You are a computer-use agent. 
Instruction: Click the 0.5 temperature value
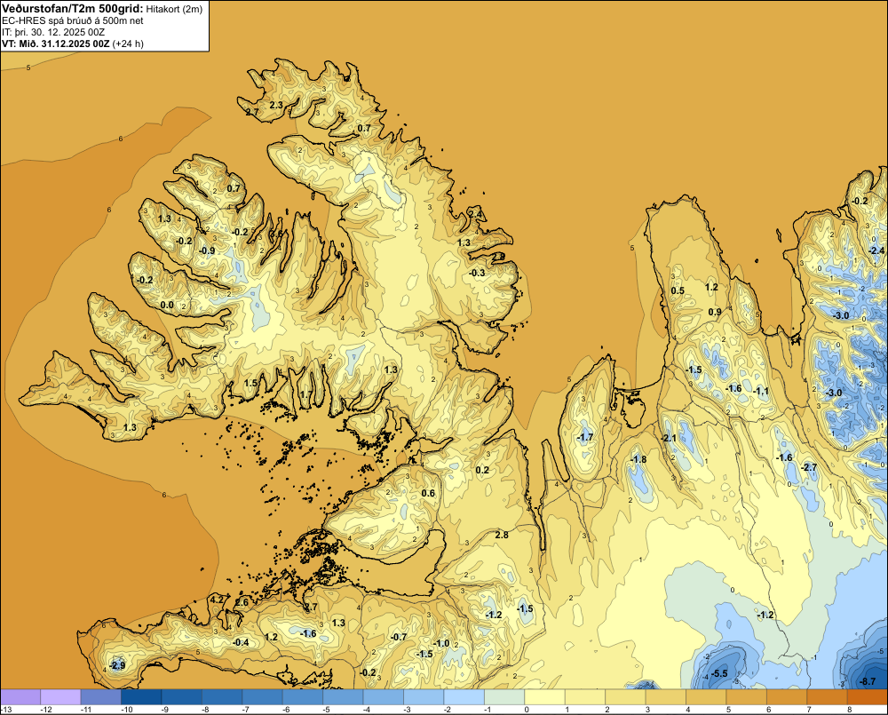[x=678, y=290]
